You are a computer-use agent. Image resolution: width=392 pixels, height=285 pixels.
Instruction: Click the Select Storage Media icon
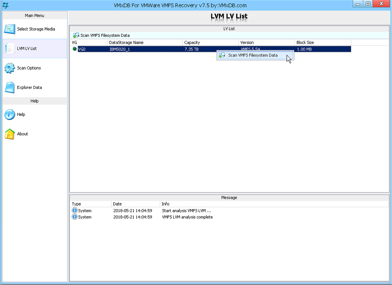pos(10,29)
